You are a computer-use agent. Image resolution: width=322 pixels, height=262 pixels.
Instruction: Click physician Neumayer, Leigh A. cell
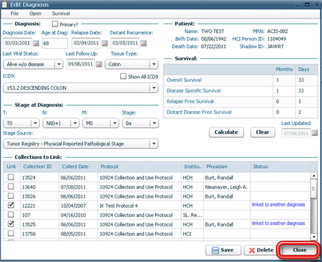pyautogui.click(x=226, y=187)
